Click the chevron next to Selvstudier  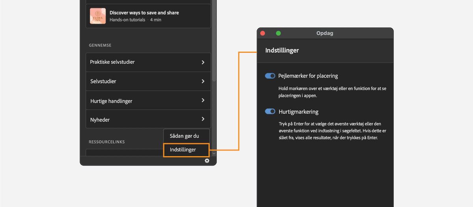[x=203, y=81]
